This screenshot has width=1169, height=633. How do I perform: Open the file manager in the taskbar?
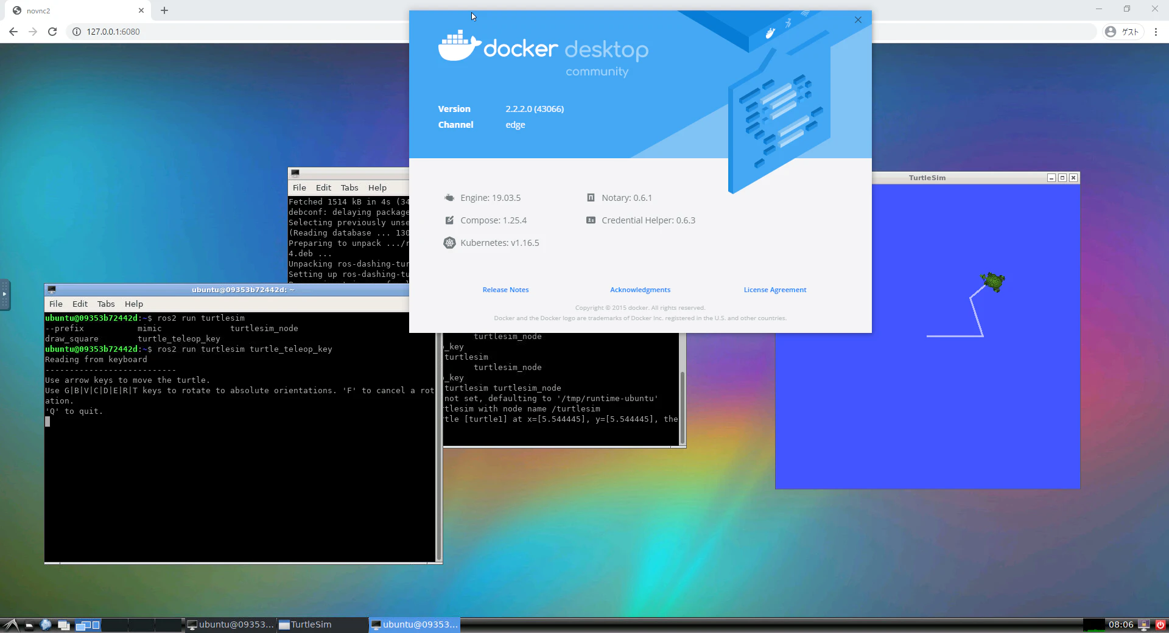click(29, 625)
